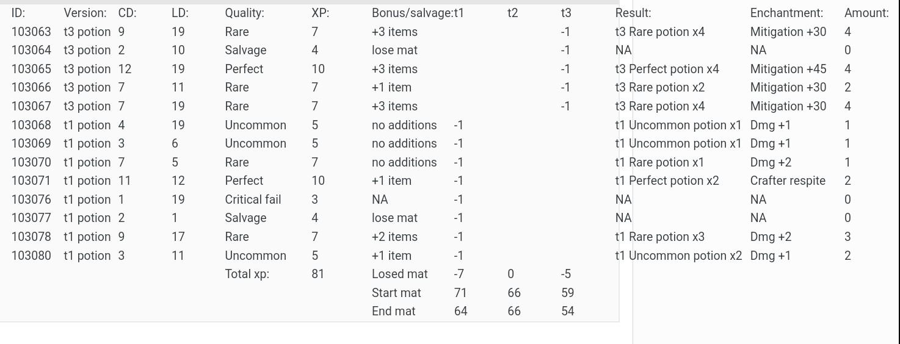Click the Mitigation +45 cell
Screen dimensions: 900x344
pyautogui.click(x=788, y=69)
